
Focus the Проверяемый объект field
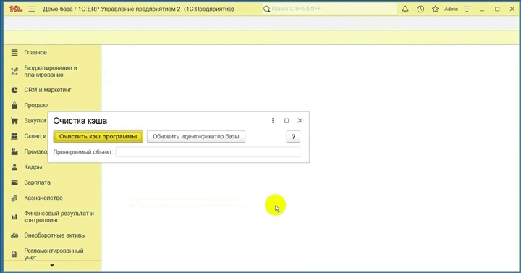[208, 152]
